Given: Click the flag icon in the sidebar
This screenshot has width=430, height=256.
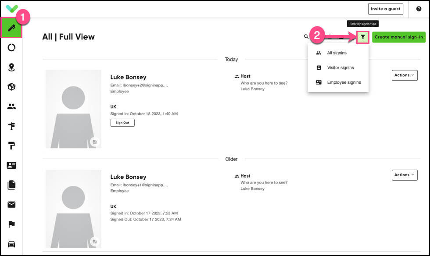Looking at the screenshot, I should [x=11, y=224].
